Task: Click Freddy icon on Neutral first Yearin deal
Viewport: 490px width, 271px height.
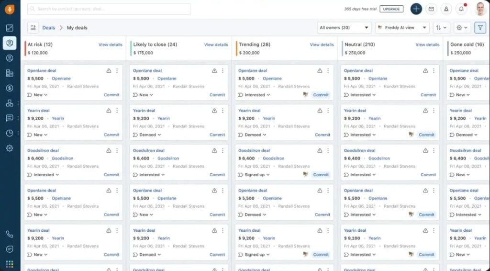Action: click(411, 135)
